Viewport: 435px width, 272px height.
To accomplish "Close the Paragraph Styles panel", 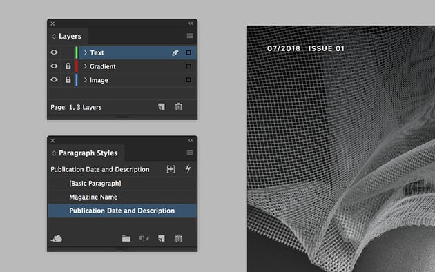I will [x=52, y=141].
